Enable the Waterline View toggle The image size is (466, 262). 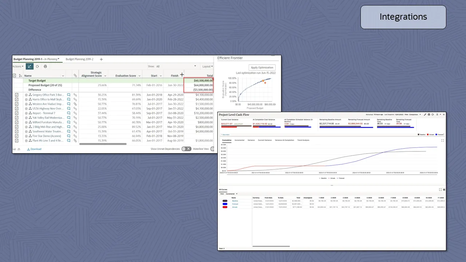coord(213,149)
